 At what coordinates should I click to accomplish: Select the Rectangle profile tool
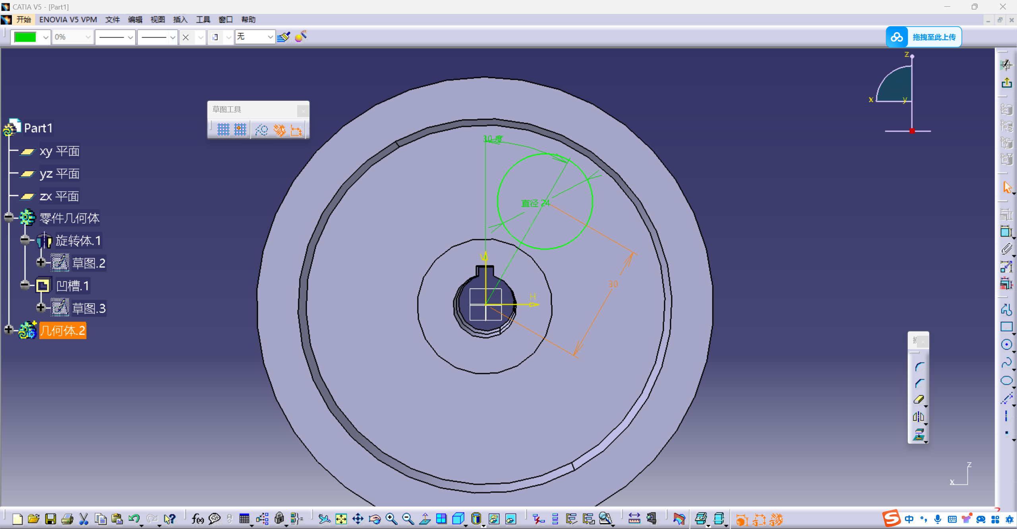point(1006,327)
